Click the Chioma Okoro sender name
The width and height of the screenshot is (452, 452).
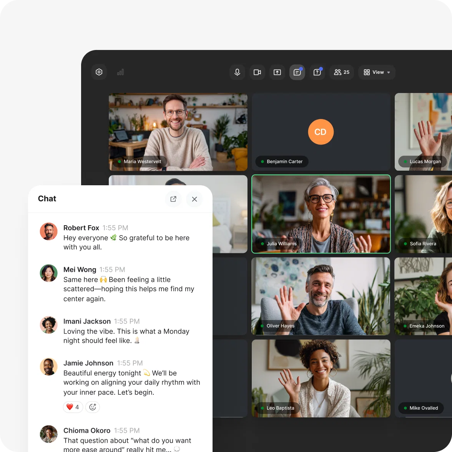coord(87,430)
